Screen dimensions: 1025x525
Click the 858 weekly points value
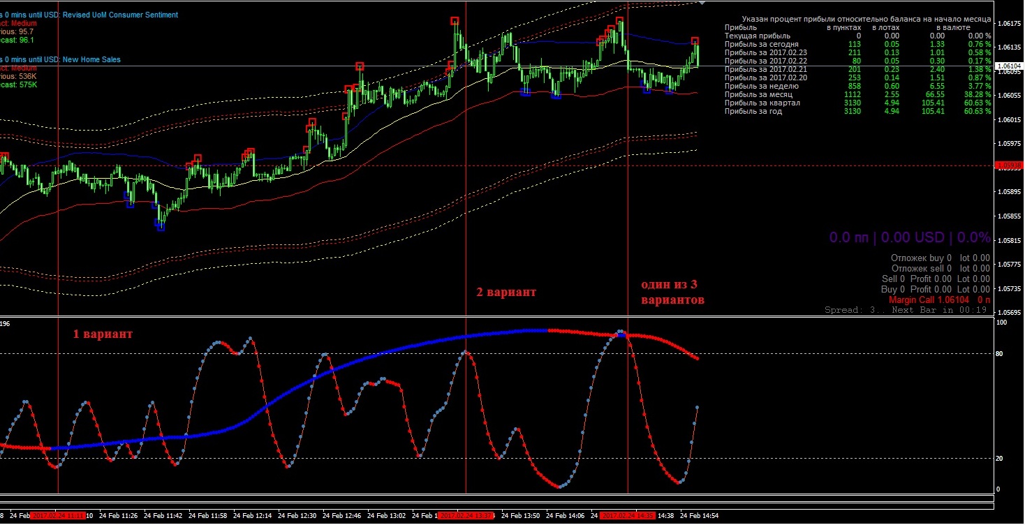coord(854,86)
